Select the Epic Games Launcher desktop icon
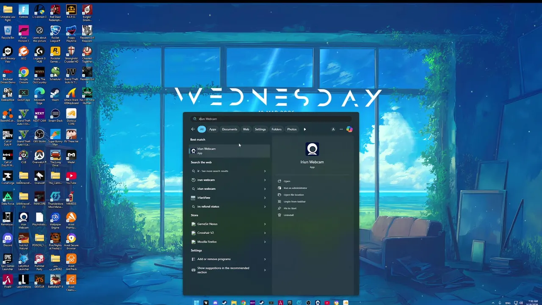This screenshot has height=305, width=542. (x=8, y=262)
